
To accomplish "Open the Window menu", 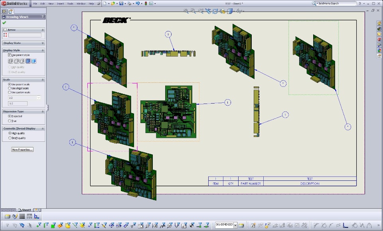I will 81,4.
